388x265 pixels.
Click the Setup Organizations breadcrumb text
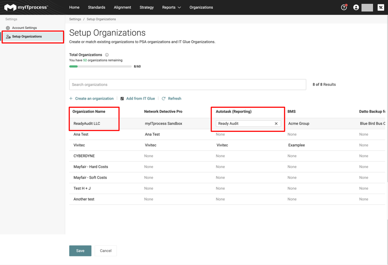(x=101, y=19)
